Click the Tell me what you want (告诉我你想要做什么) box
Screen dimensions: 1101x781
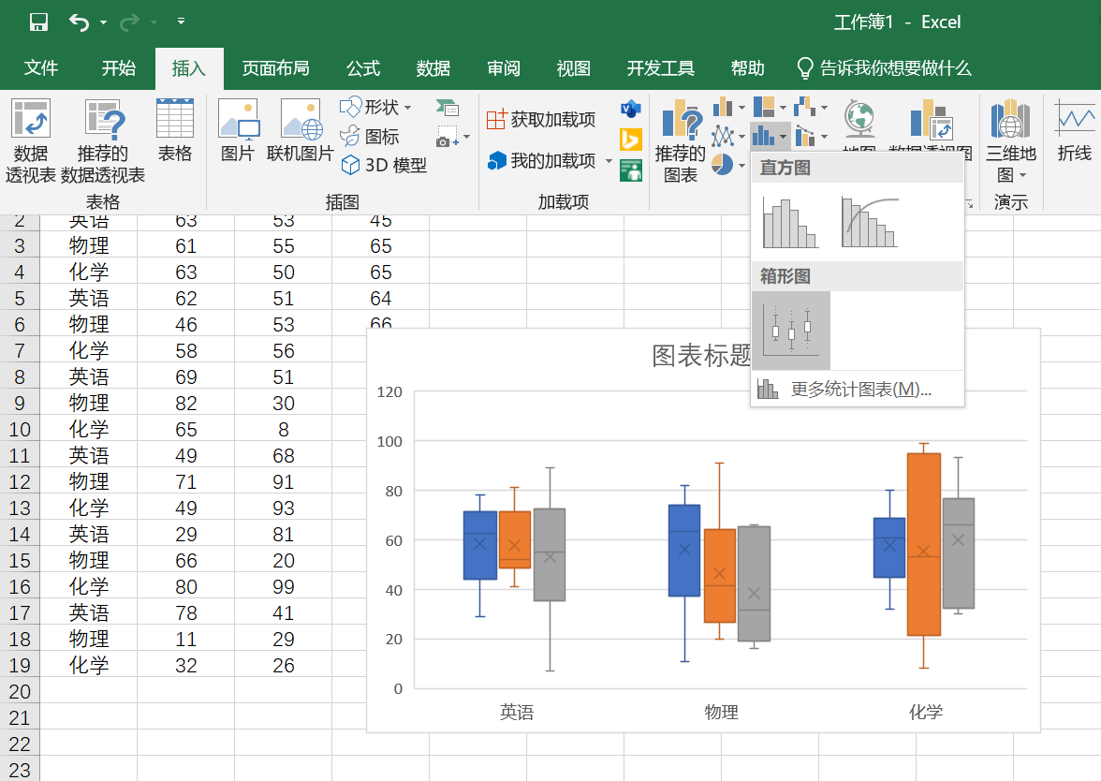tap(885, 68)
